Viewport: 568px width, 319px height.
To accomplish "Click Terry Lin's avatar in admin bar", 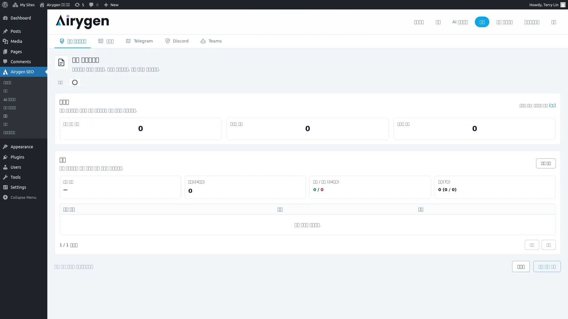I will (x=563, y=5).
